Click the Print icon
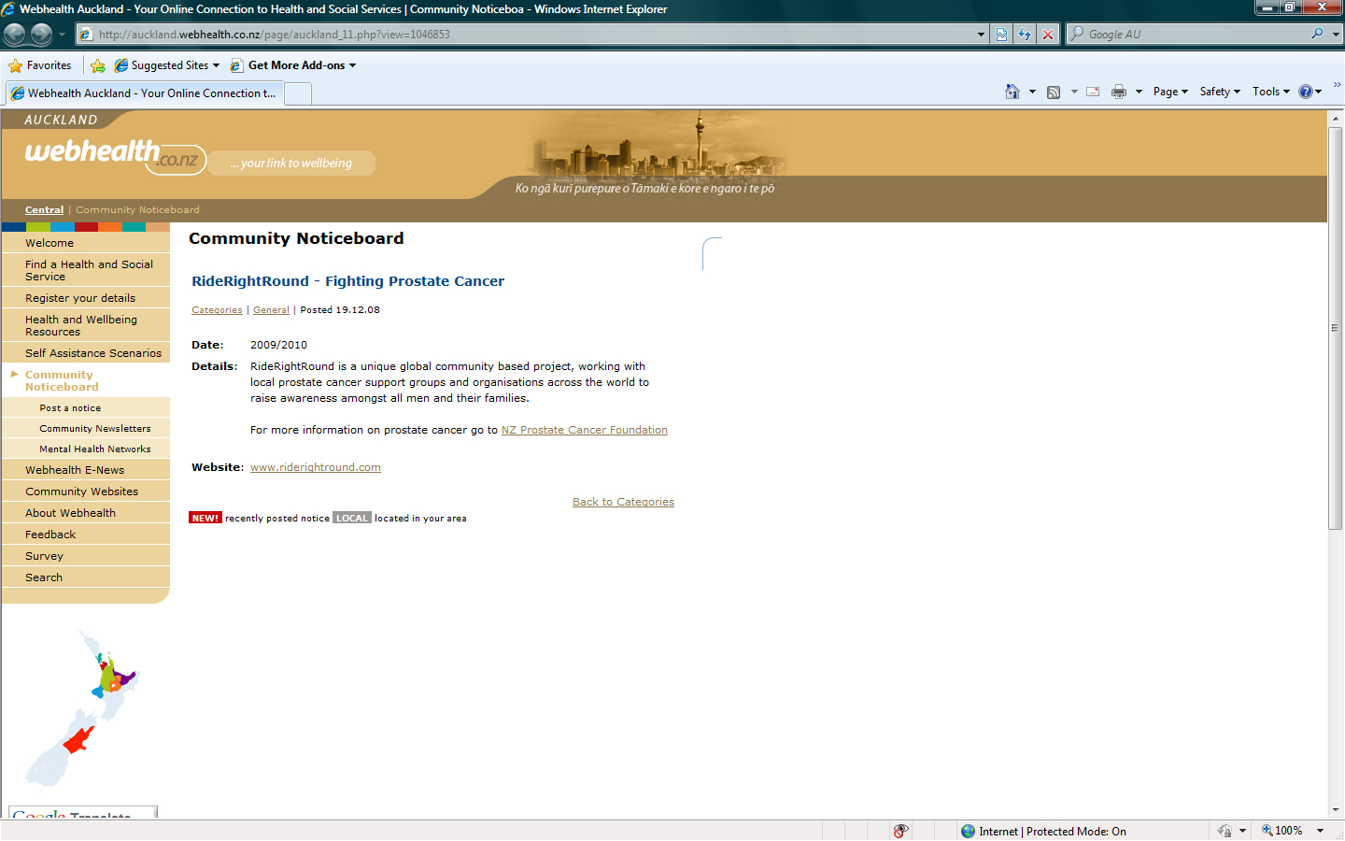1345x841 pixels. click(1119, 92)
